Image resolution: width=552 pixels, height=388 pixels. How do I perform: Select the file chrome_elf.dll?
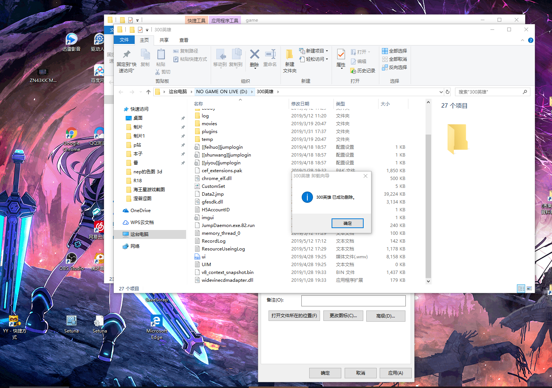tap(217, 179)
